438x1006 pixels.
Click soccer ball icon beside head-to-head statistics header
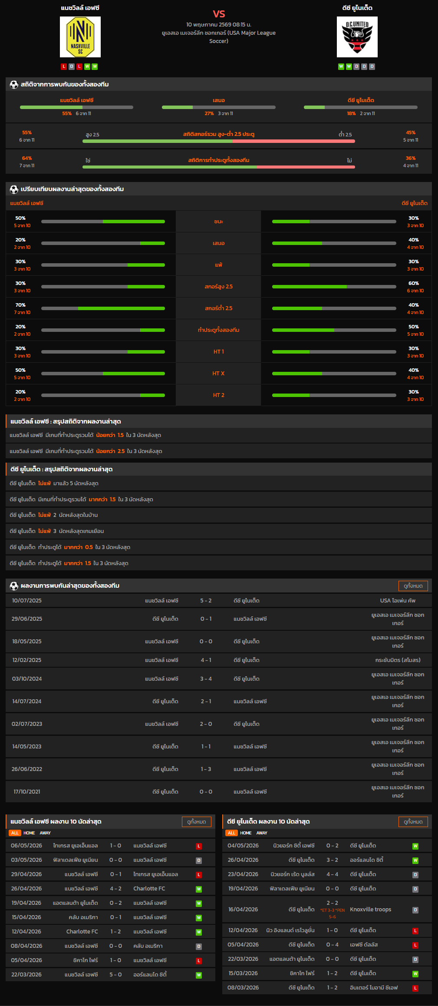(14, 85)
